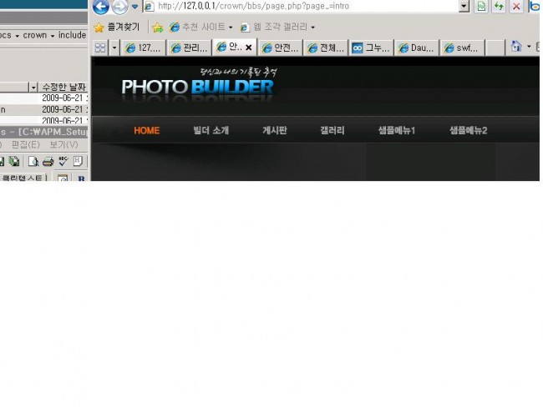Open the 보기(V) menu in the editor
Screen dimensions: 543x407
pyautogui.click(x=63, y=144)
